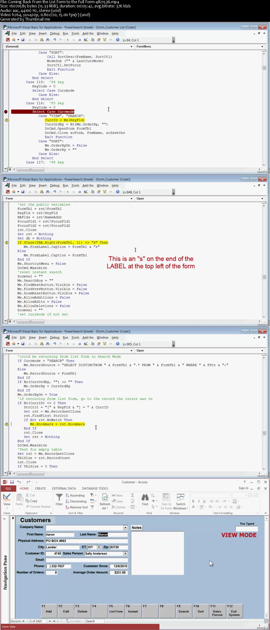
Task: Click Sort Descending in Access ribbon
Action: pos(76,501)
